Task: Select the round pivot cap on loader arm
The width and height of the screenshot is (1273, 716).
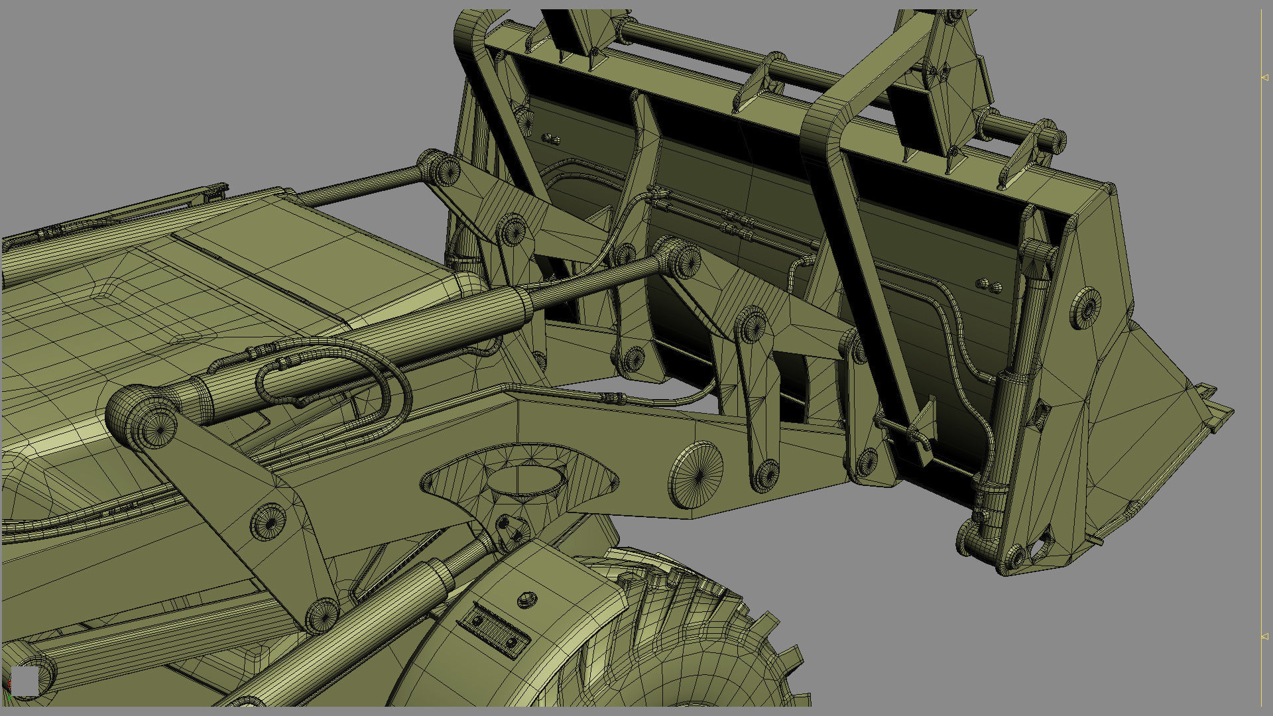Action: [x=696, y=475]
